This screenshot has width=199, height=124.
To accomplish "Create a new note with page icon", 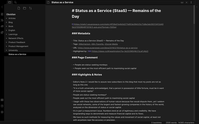I will click(19, 8).
